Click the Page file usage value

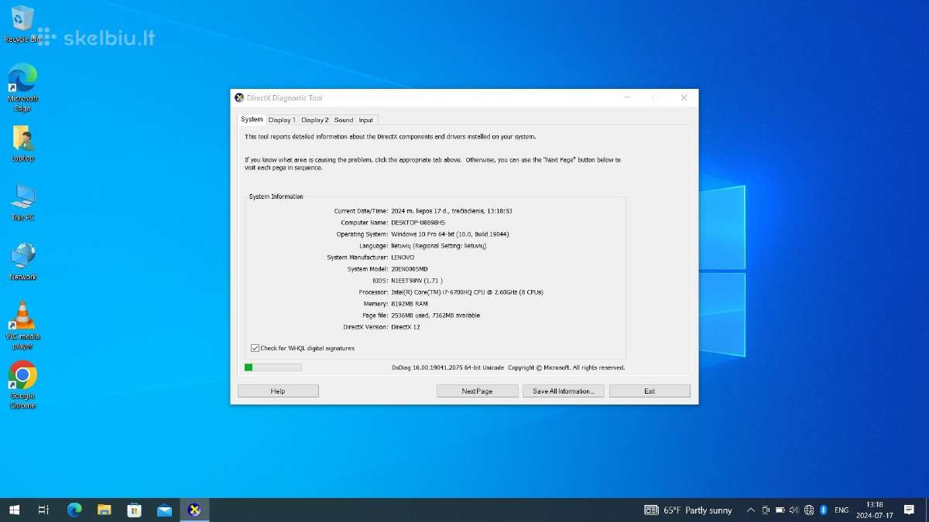(x=435, y=316)
